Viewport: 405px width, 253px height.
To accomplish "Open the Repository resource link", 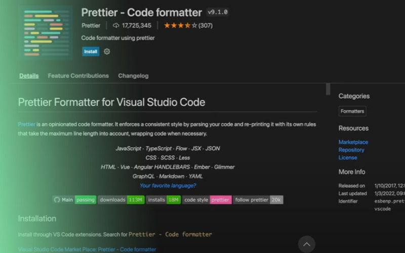I will [351, 150].
